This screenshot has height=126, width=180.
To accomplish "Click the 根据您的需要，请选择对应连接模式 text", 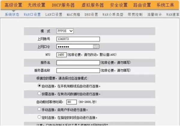I will tap(62, 78).
